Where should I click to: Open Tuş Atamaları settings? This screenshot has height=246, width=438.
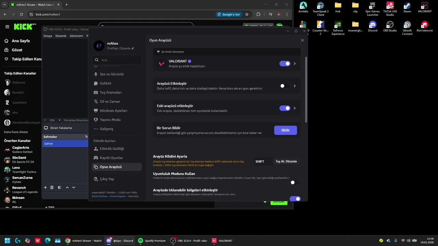tap(117, 92)
